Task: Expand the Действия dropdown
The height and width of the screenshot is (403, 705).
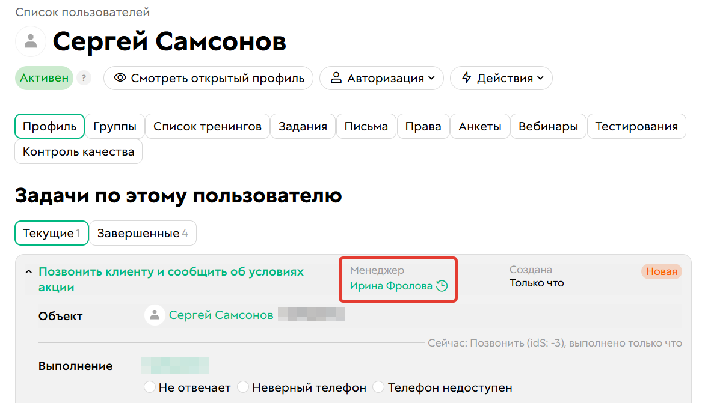Action: [501, 78]
